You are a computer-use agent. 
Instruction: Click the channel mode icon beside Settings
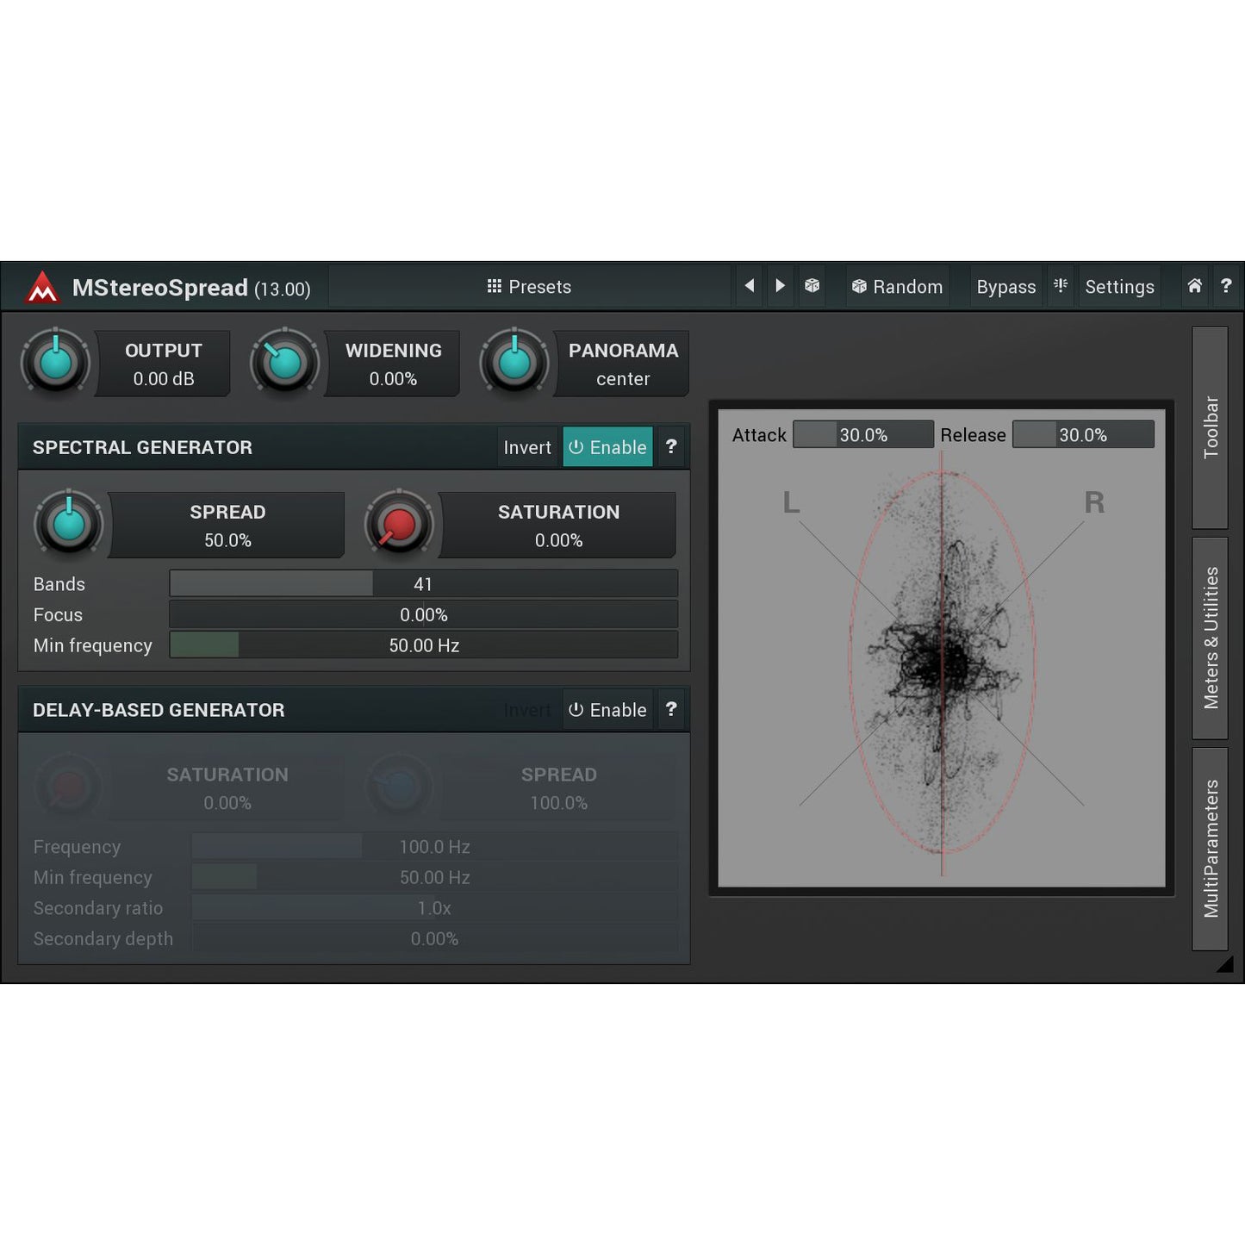[x=1061, y=286]
